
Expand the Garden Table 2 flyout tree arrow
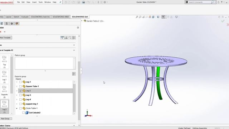pos(82,21)
